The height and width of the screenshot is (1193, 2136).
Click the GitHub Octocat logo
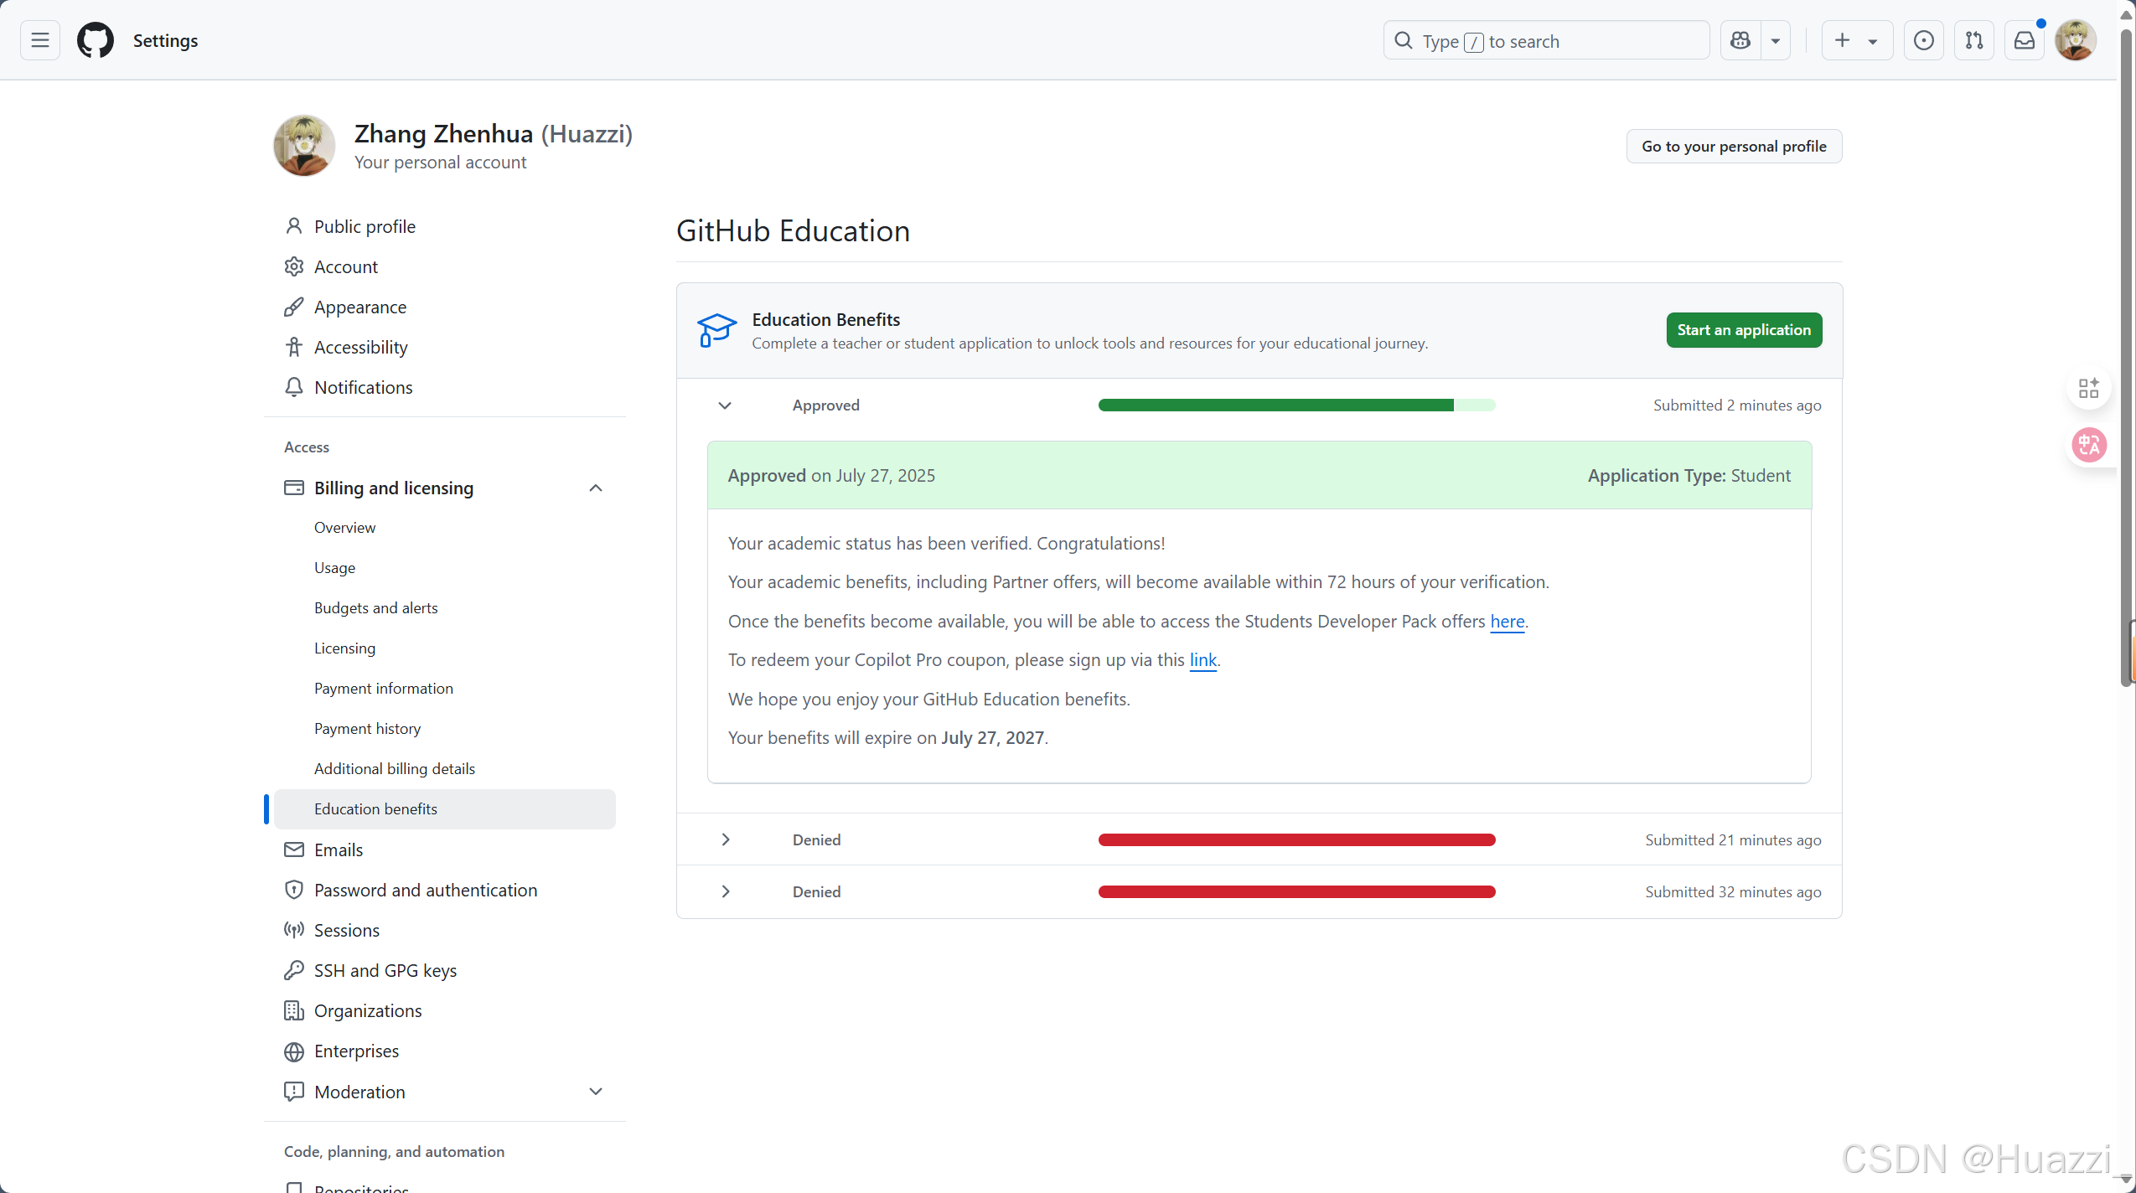(x=96, y=40)
